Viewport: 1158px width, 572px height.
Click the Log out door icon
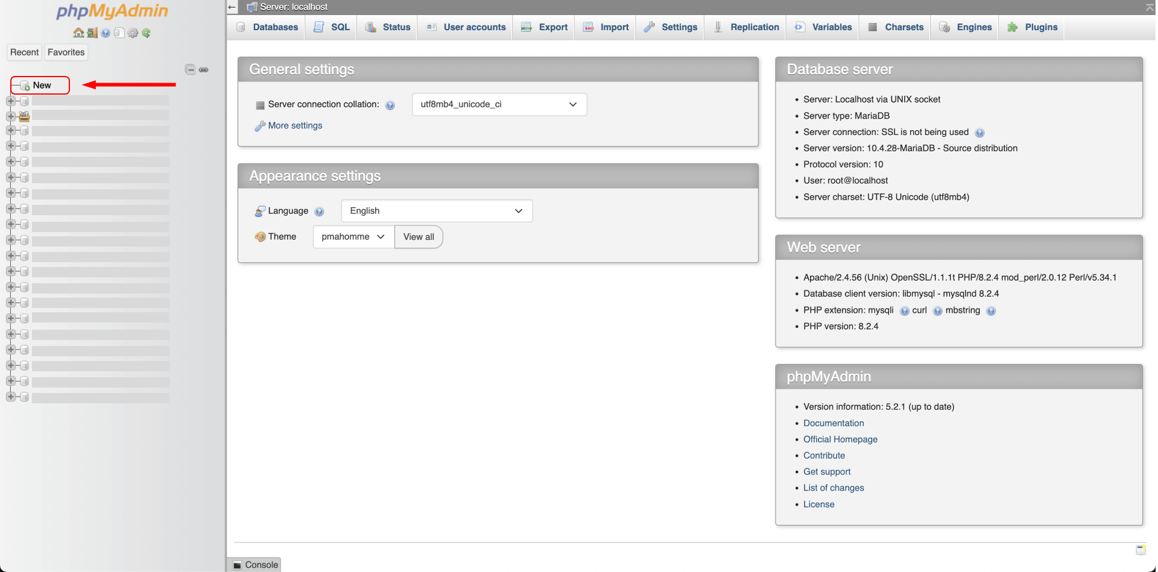[x=92, y=33]
